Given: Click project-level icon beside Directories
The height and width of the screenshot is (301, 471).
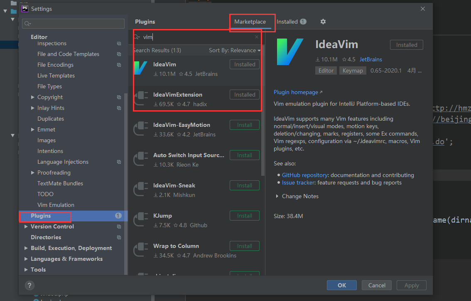Looking at the screenshot, I should (x=119, y=238).
